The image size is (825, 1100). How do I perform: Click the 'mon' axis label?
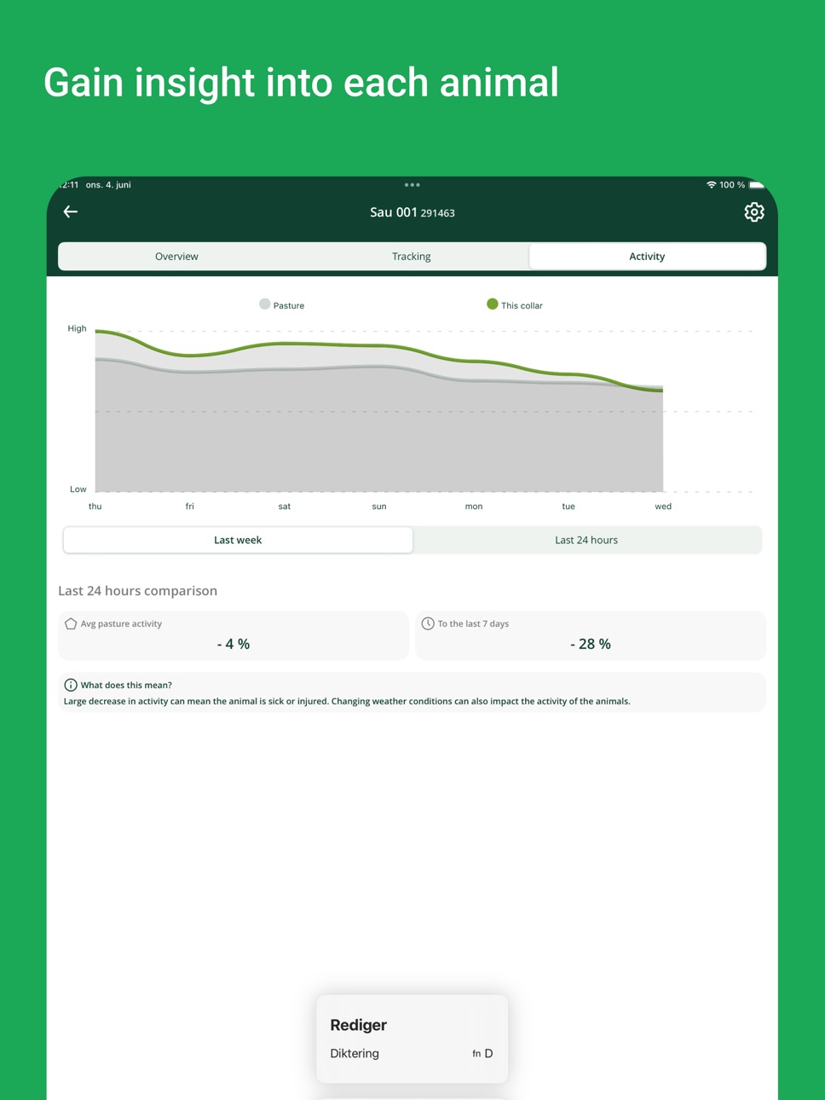(474, 507)
